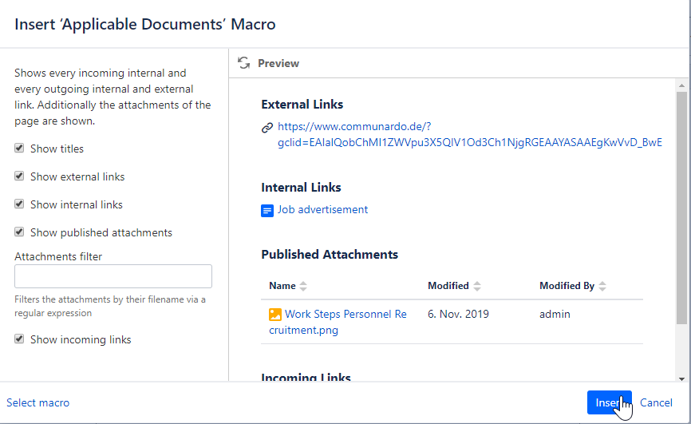
Task: Click the 'Show titles' label text
Action: (x=57, y=149)
